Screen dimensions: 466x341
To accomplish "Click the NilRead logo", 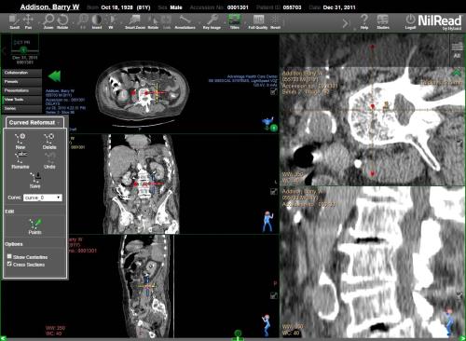I will [x=439, y=22].
